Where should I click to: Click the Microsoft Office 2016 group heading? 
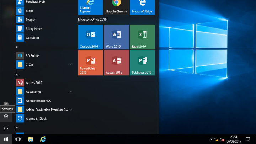[92, 20]
